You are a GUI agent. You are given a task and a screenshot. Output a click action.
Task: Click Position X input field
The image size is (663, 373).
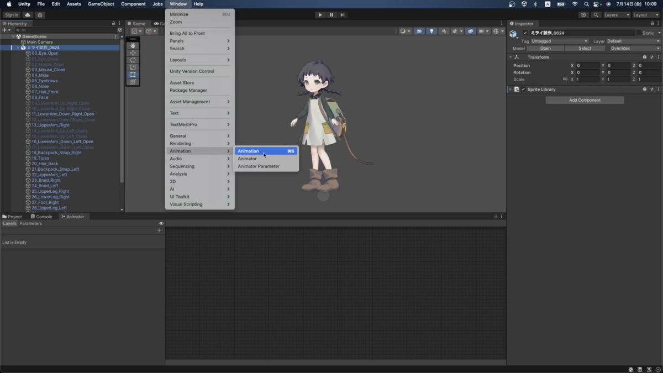pos(588,65)
